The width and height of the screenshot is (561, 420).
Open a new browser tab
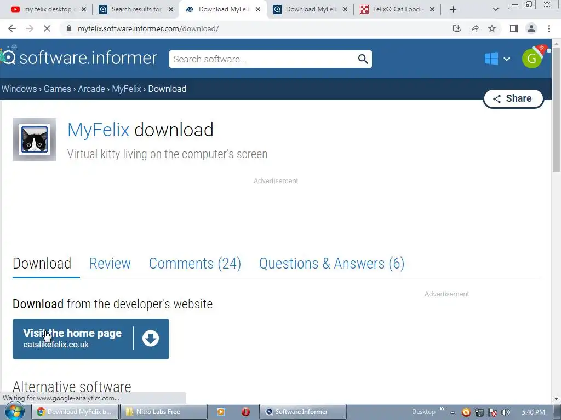coord(453,9)
